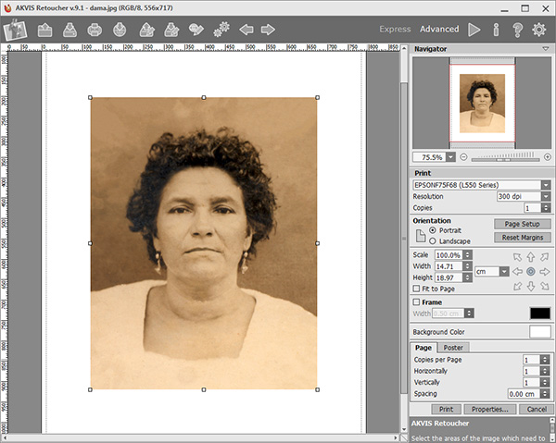Viewport: 556px width, 443px height.
Task: Open Batch processing gears icon
Action: pyautogui.click(x=221, y=30)
